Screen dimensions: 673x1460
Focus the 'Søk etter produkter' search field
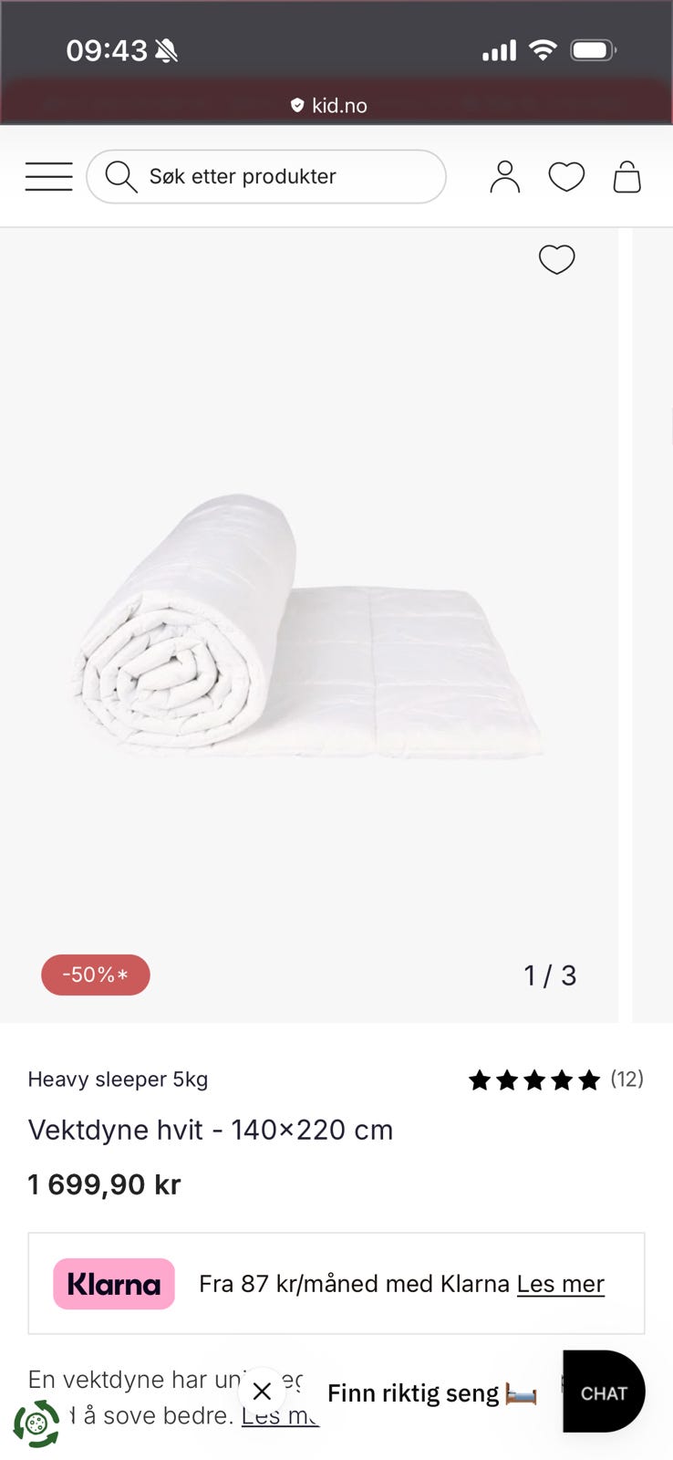[x=266, y=176]
